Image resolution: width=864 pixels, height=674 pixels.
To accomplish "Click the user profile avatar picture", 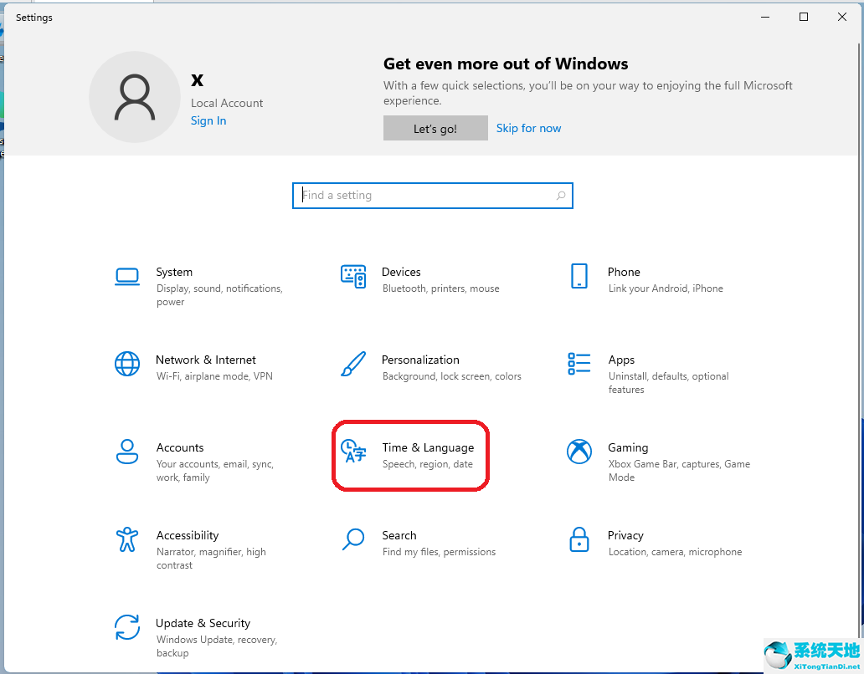I will tap(135, 97).
